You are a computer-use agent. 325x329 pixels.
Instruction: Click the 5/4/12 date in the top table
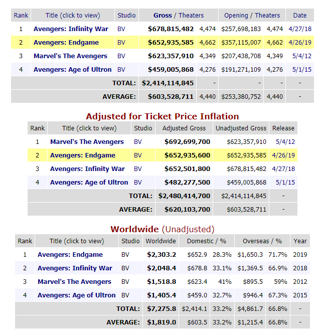300,56
